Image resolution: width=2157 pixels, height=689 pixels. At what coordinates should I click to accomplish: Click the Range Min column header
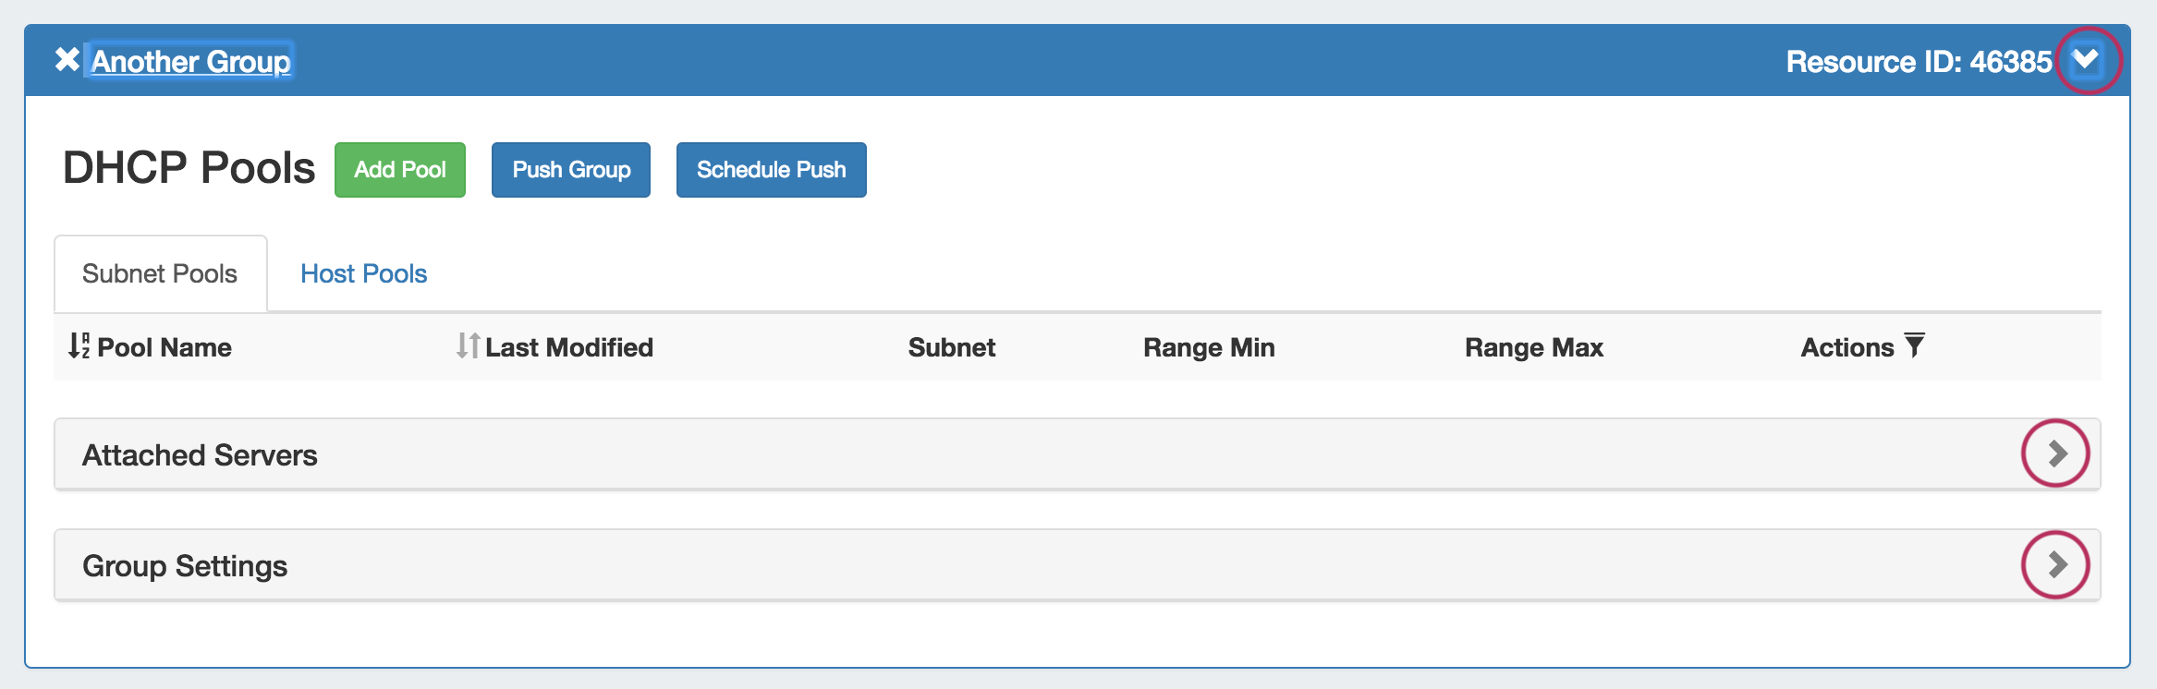pyautogui.click(x=1209, y=347)
